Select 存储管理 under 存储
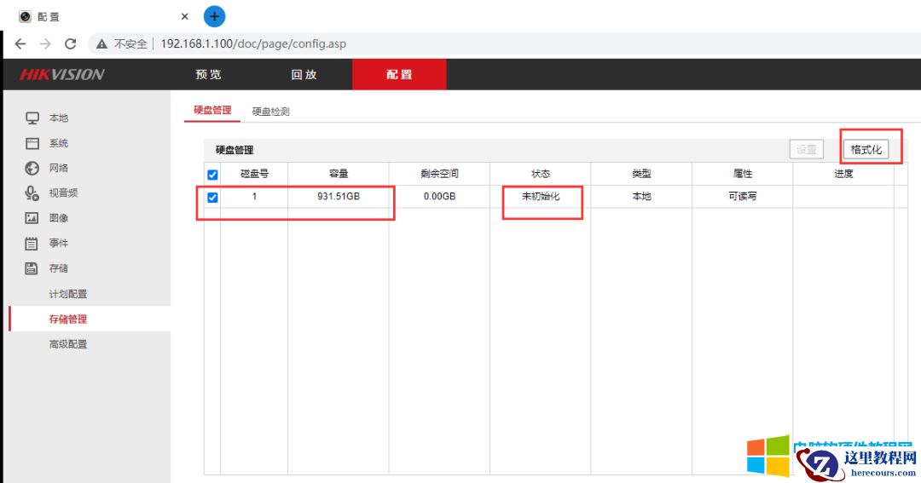The width and height of the screenshot is (921, 483). [x=68, y=319]
